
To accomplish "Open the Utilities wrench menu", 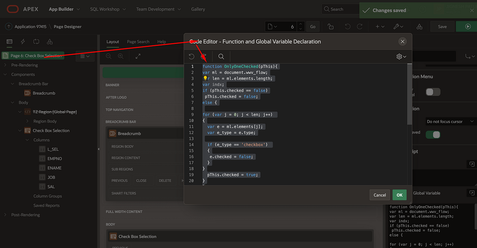I will (x=398, y=26).
